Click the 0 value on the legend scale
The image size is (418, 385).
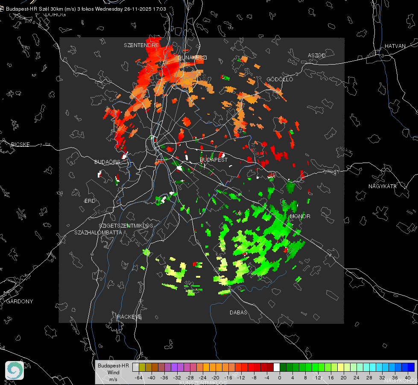[280, 378]
